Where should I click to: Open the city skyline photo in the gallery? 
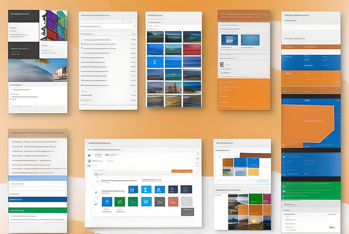(173, 88)
